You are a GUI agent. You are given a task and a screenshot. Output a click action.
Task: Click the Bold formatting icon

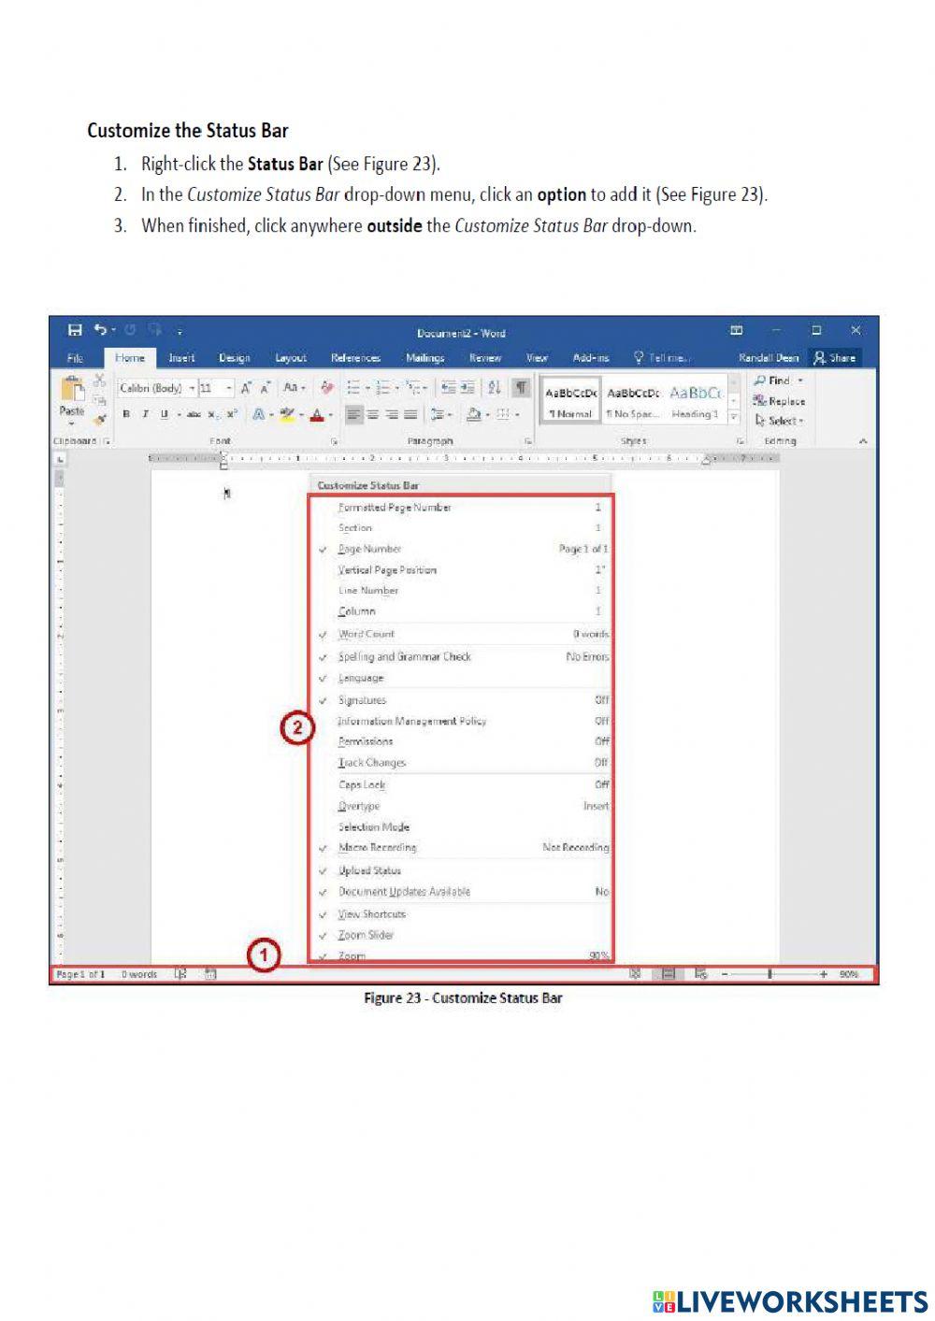(124, 414)
